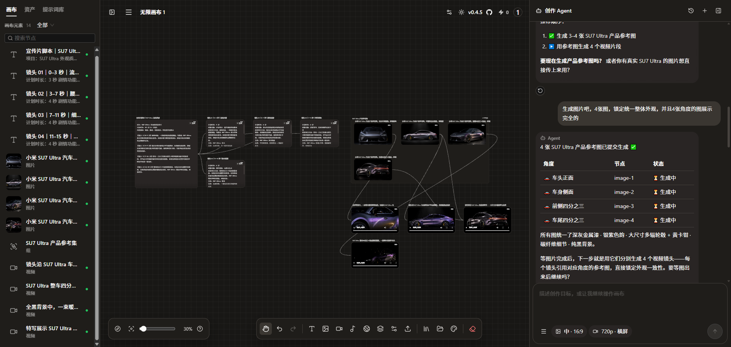Open the 全部 filter dropdown

point(45,25)
